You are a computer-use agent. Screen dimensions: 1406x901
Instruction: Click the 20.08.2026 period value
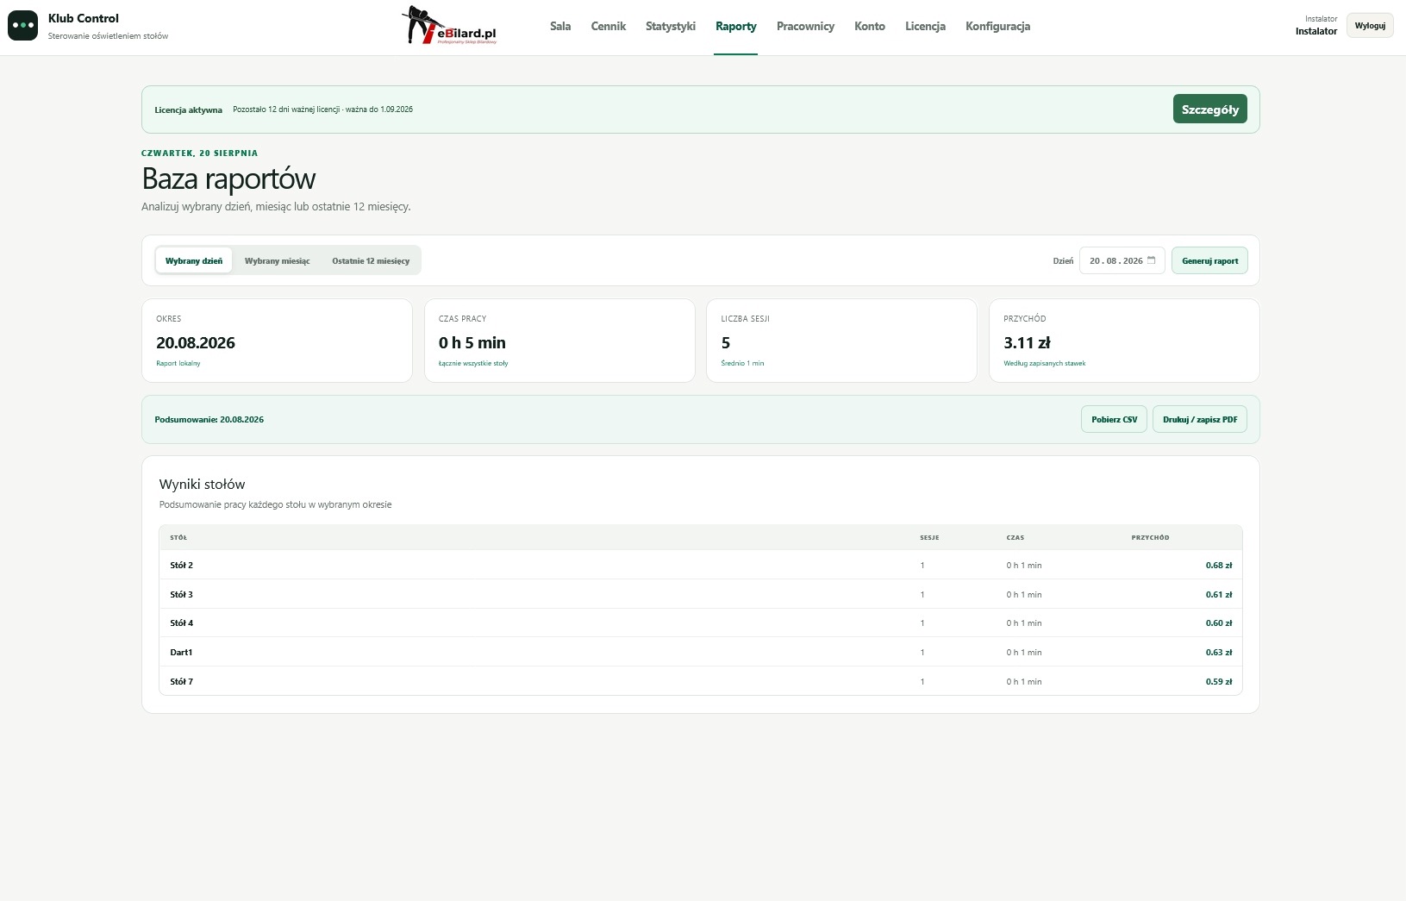(x=196, y=343)
